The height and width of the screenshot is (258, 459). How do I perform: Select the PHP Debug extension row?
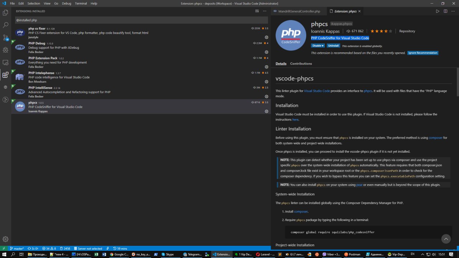pyautogui.click(x=141, y=47)
